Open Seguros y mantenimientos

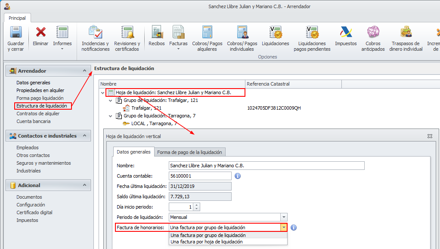pyautogui.click(x=43, y=163)
